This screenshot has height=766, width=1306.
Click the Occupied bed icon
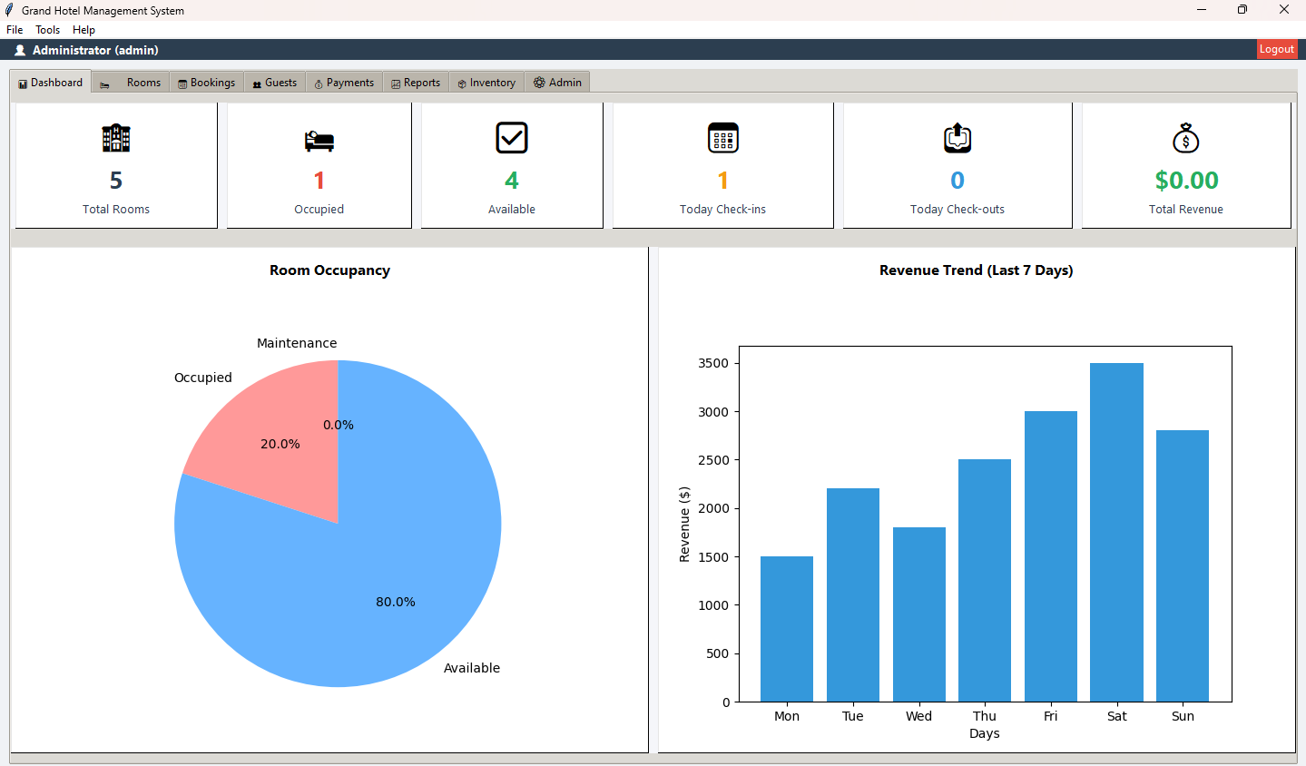[319, 140]
